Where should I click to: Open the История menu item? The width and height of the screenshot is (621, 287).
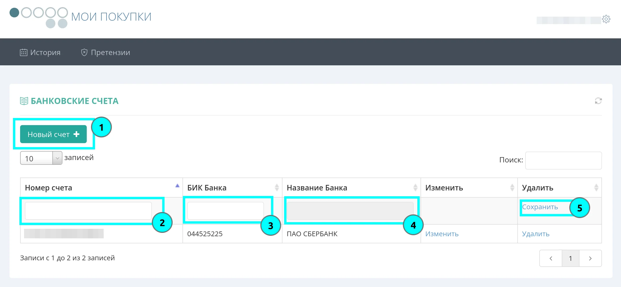click(x=45, y=52)
